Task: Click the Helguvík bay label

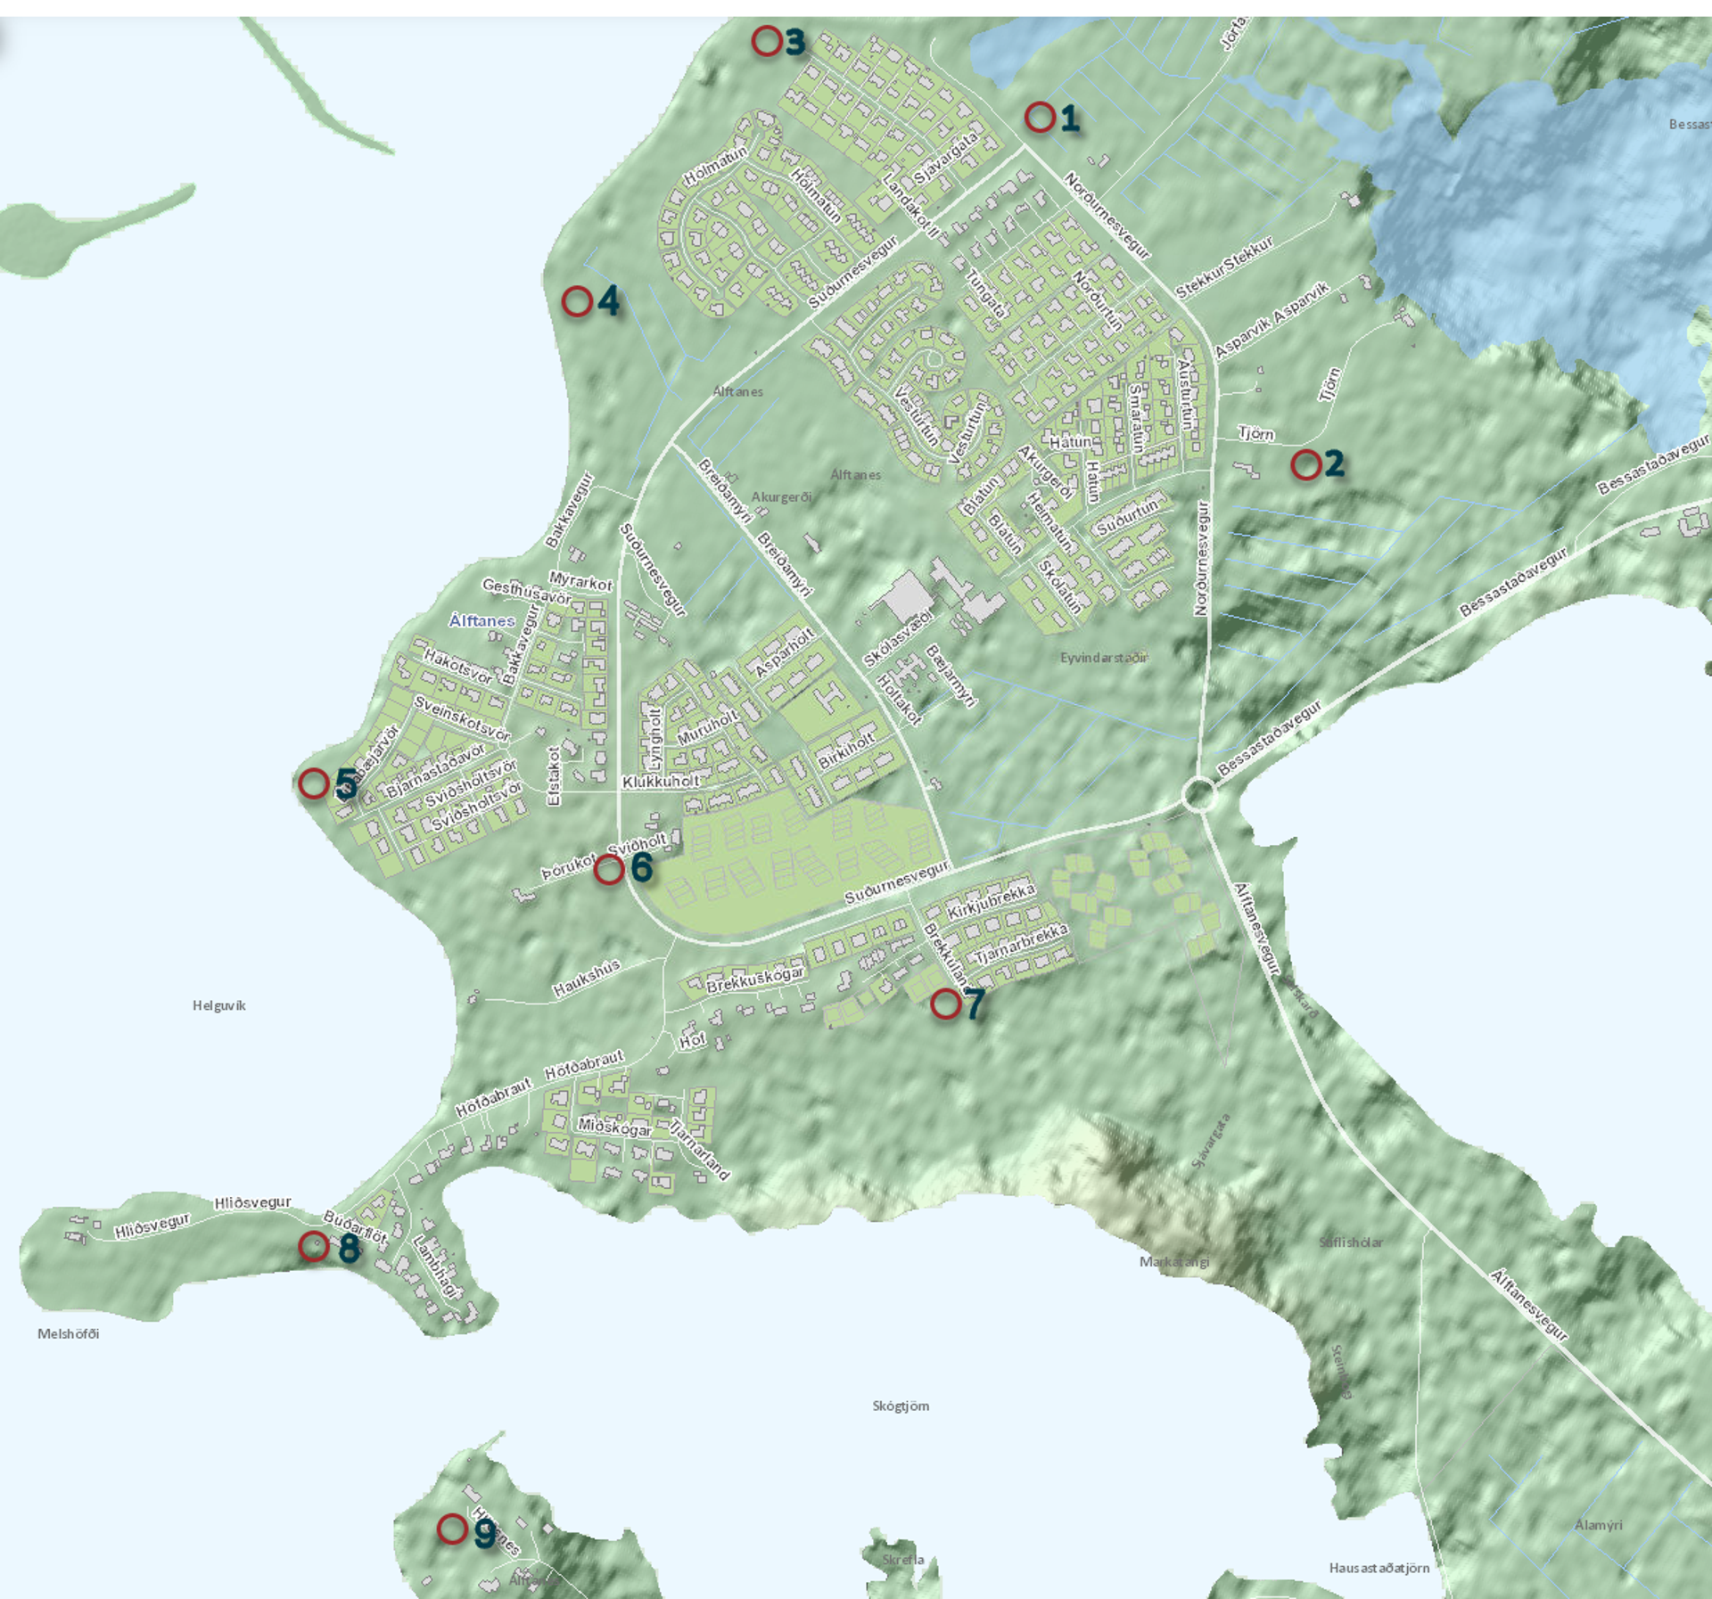Action: tap(218, 1005)
